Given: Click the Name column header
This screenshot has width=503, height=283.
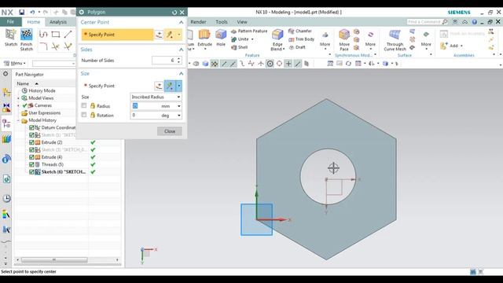Looking at the screenshot, I should tap(23, 83).
